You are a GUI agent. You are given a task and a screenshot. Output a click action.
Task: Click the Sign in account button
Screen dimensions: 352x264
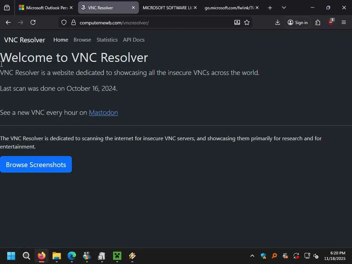click(298, 22)
